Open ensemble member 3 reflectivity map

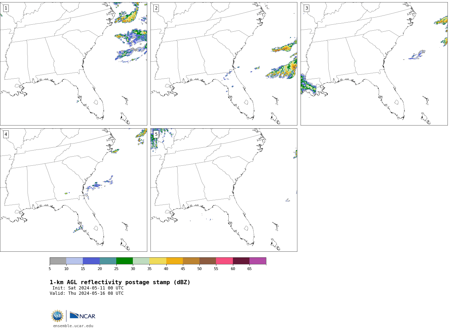(374, 64)
